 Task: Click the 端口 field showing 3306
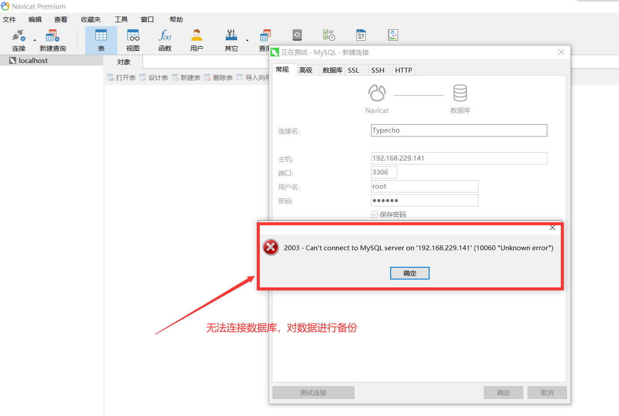click(x=384, y=172)
